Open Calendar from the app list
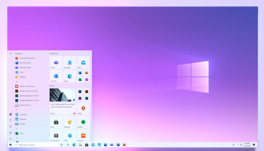 click(20, 119)
